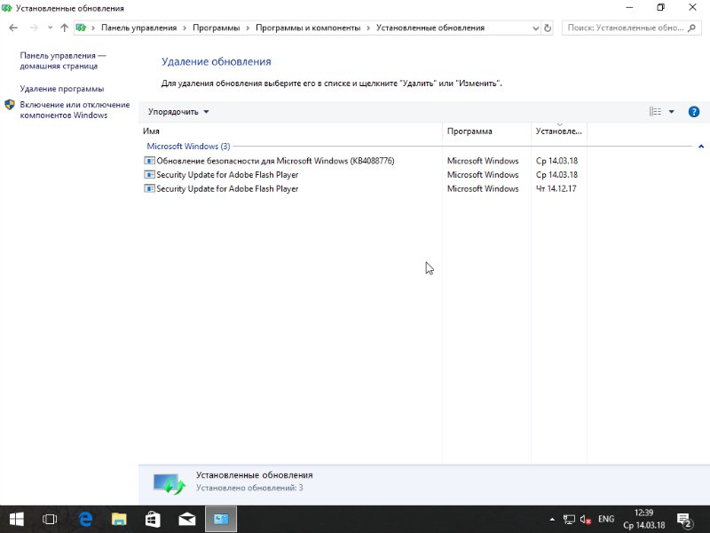The image size is (710, 533).
Task: Select Flash Player update dated 14.03.18
Action: (227, 175)
